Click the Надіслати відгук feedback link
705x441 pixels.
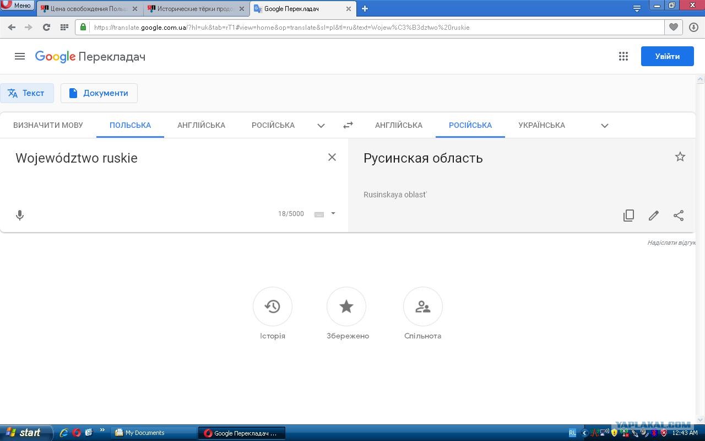[x=671, y=243]
